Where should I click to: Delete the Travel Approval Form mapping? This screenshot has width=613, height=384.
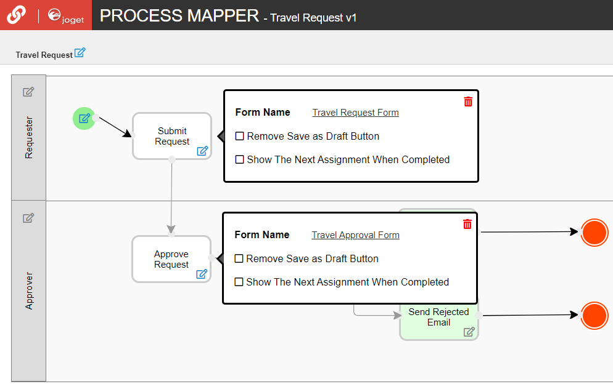(x=467, y=224)
